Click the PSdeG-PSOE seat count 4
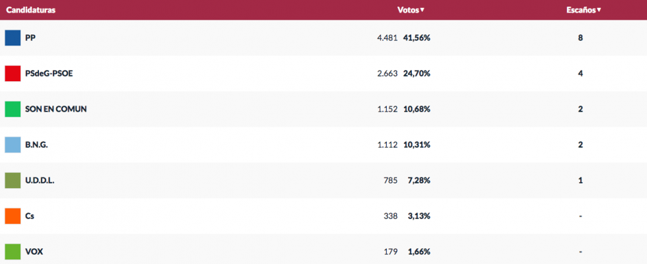 click(580, 73)
